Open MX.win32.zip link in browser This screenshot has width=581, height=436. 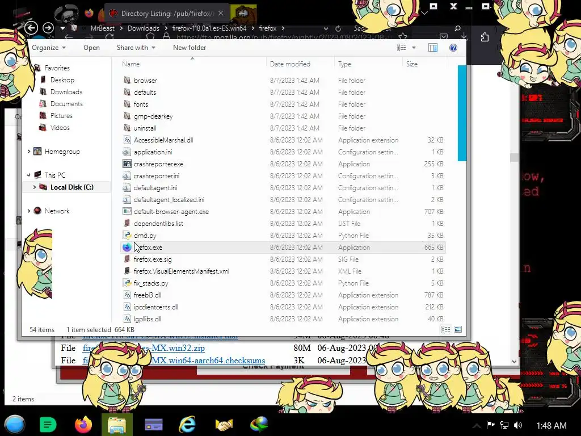pos(144,348)
